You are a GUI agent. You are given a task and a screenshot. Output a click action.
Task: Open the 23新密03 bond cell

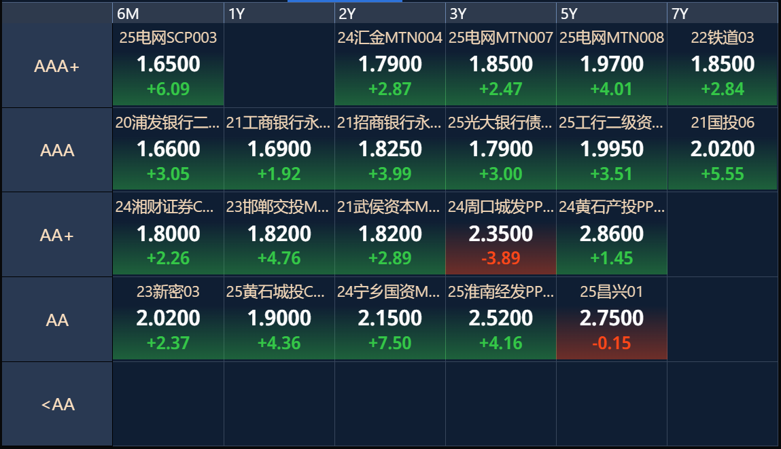tap(169, 319)
